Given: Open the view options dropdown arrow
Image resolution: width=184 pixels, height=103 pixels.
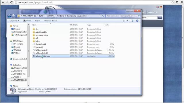Looking at the screenshot, I should 127,21.
